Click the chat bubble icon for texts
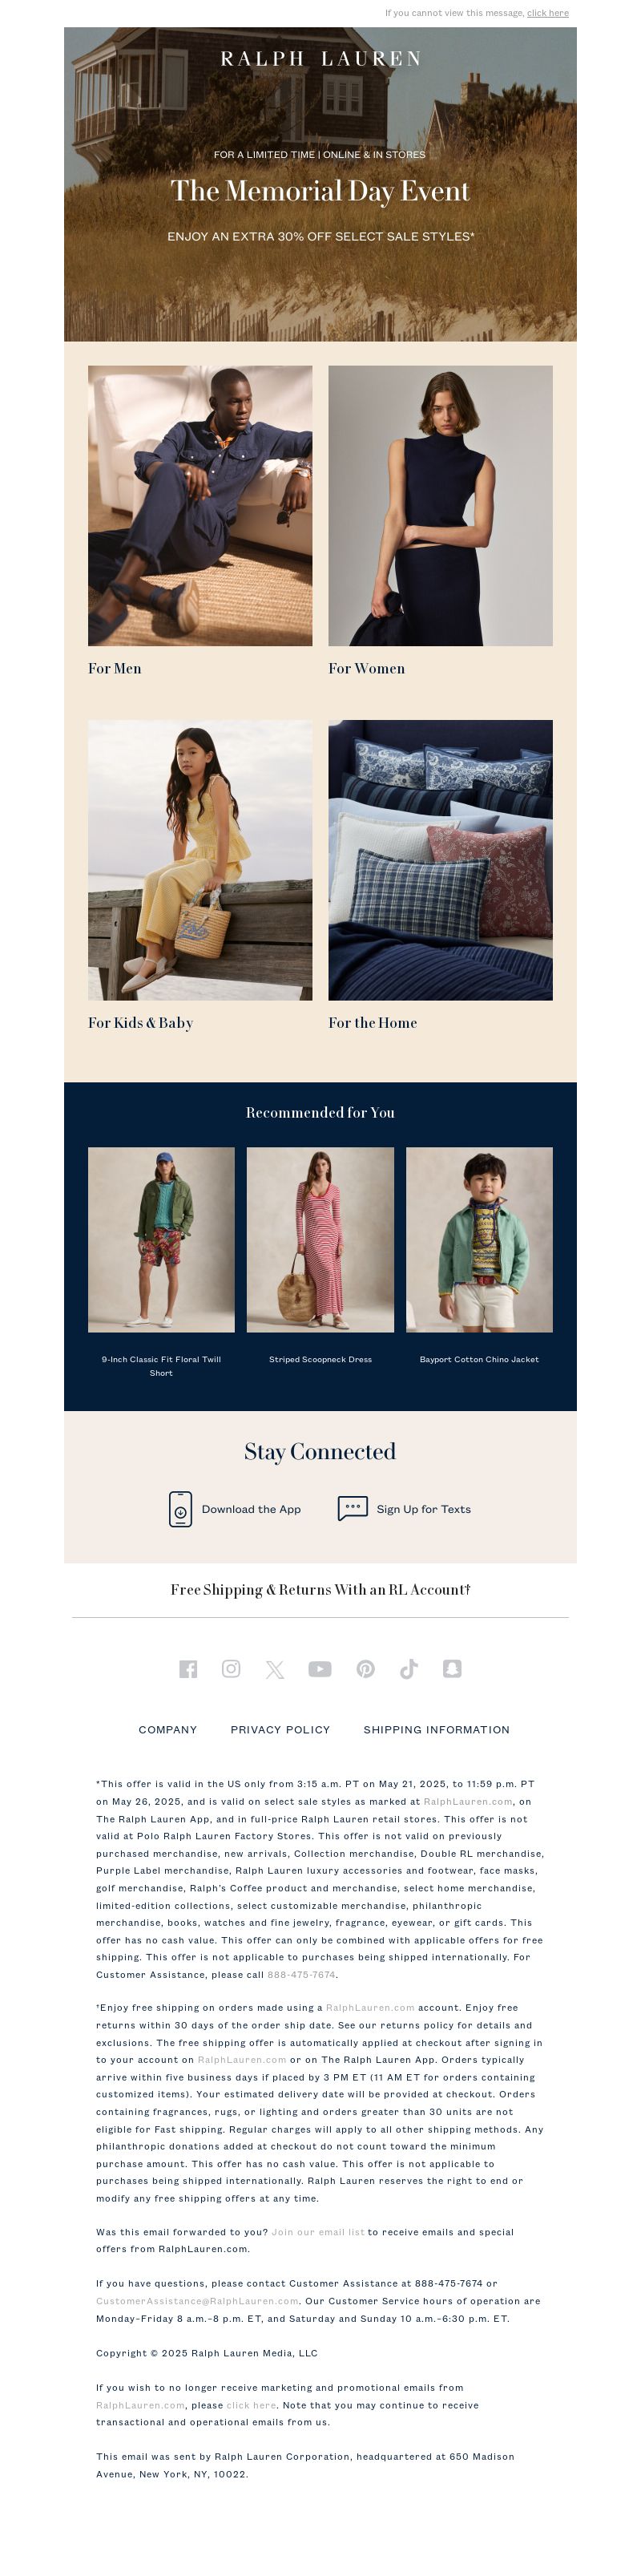This screenshot has width=641, height=2556. 353,1508
